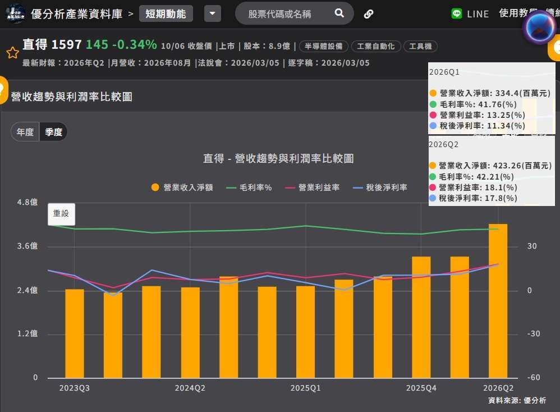560x412 pixels.
Task: Reset chart zoom with 重設 button
Action: point(61,214)
